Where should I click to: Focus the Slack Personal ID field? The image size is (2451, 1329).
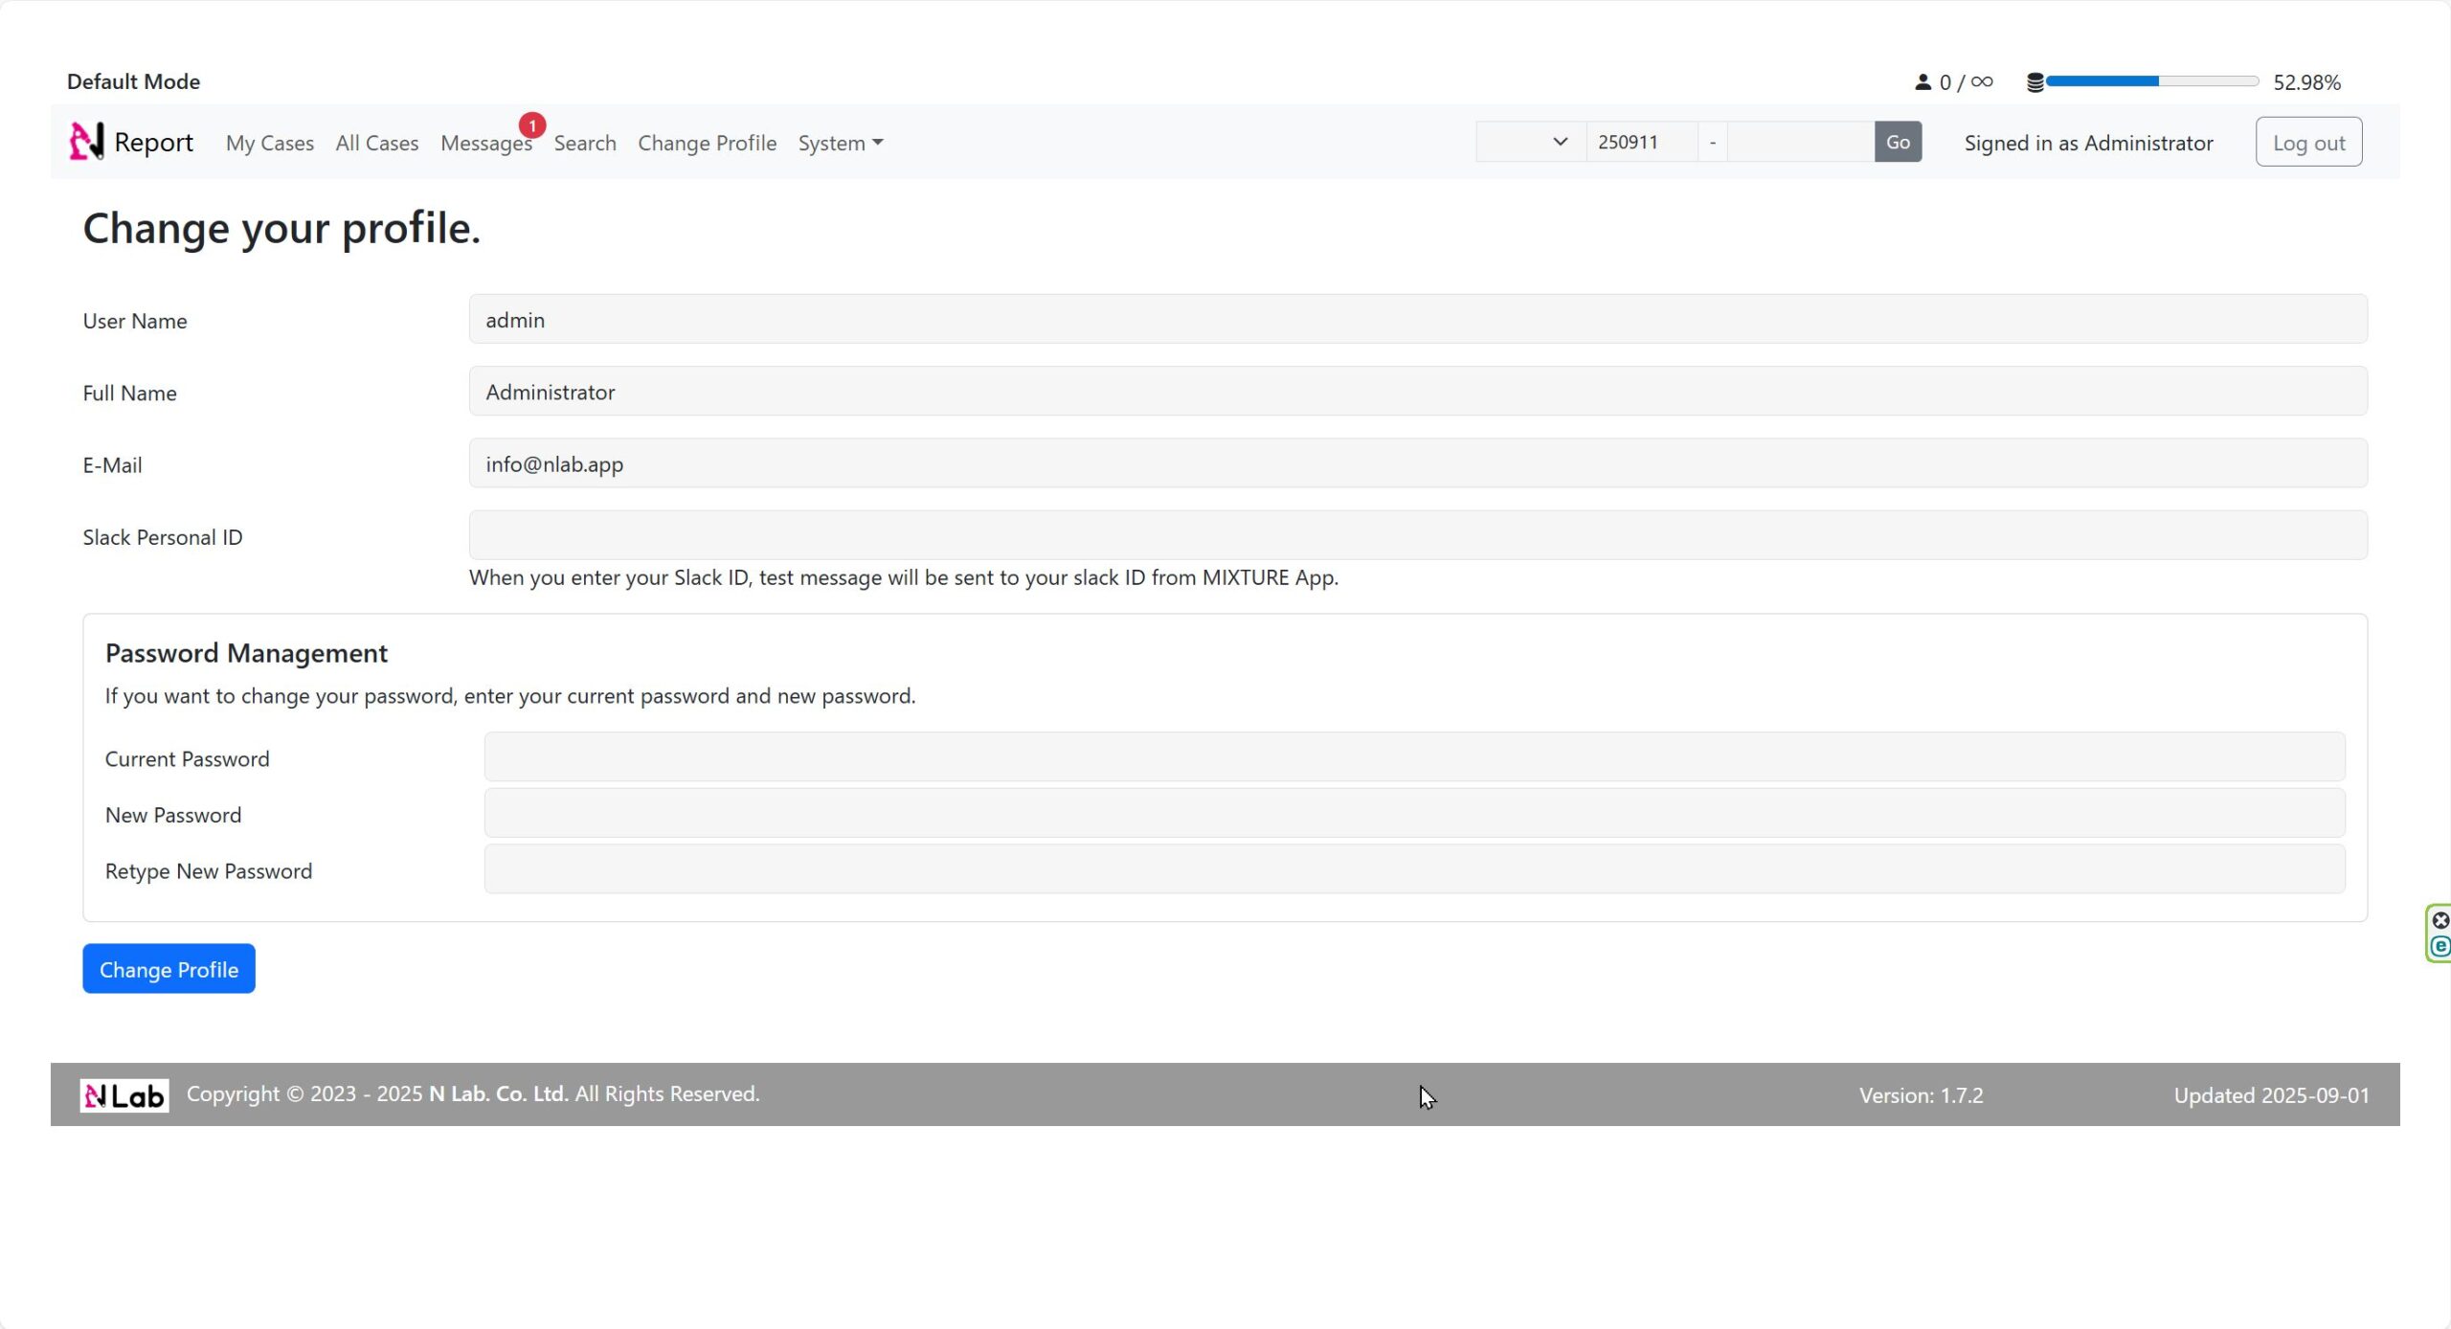(x=1417, y=535)
